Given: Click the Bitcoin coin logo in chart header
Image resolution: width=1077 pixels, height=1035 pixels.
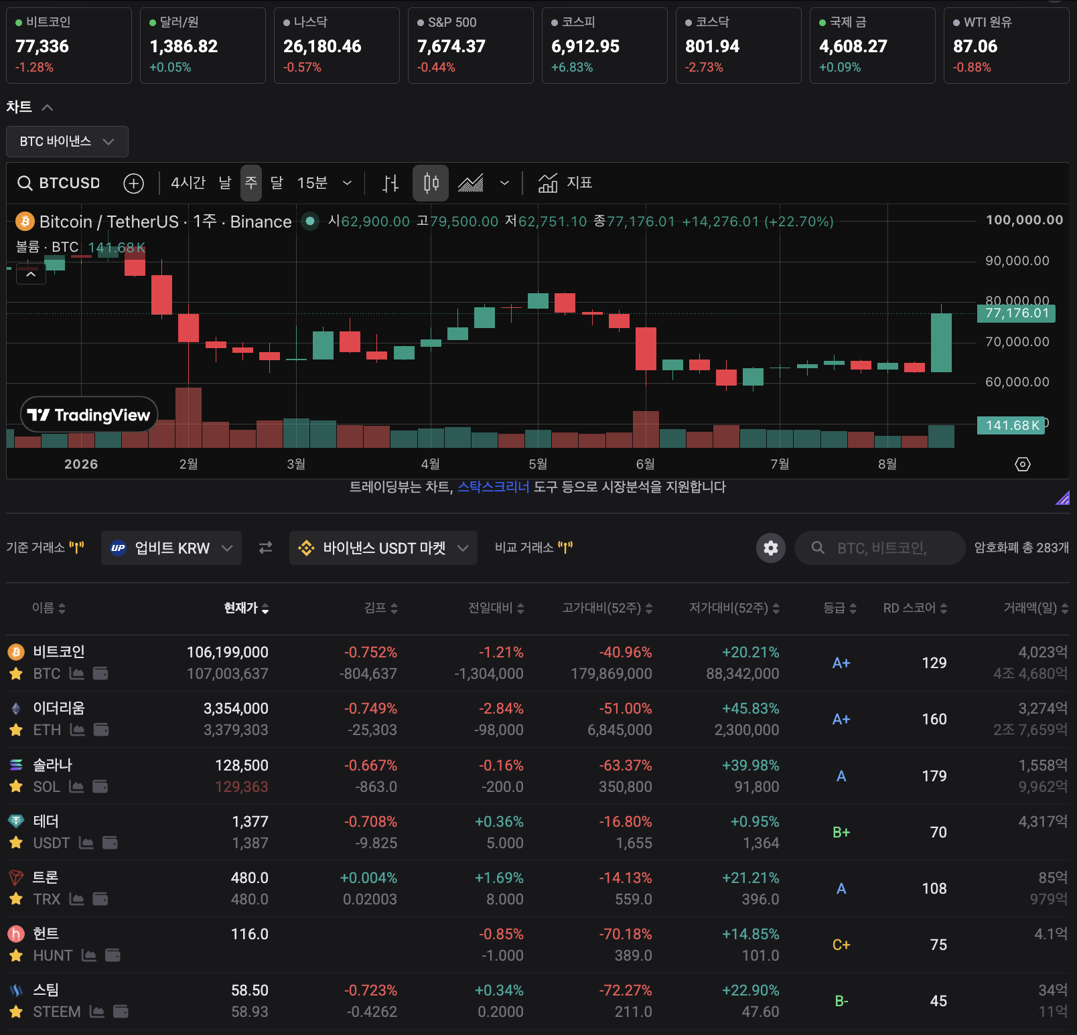Looking at the screenshot, I should pyautogui.click(x=25, y=221).
